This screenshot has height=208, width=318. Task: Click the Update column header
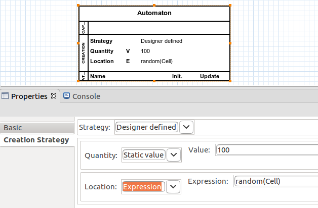(x=210, y=76)
